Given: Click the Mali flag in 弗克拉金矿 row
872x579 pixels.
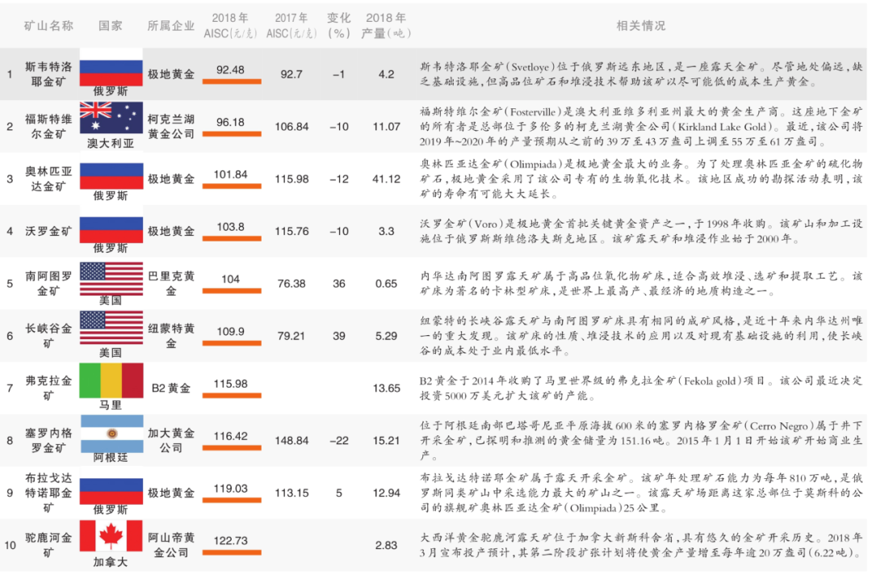Looking at the screenshot, I should (111, 381).
